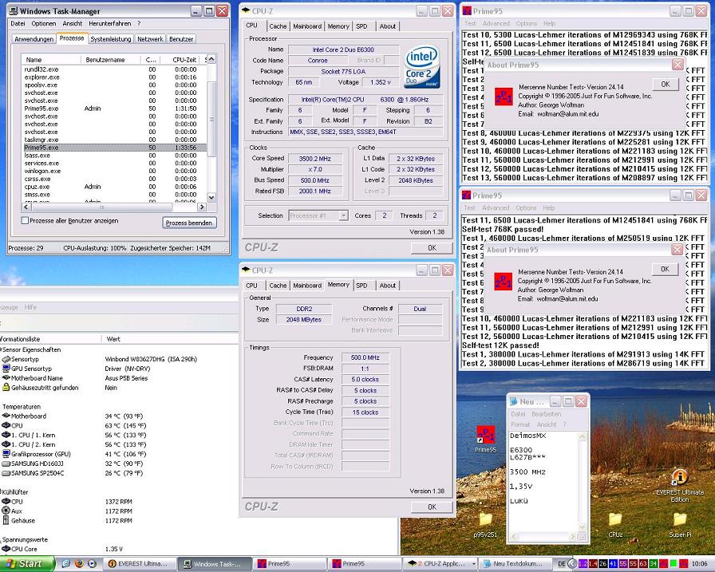Screen dimensions: 715x572
Task: Open the Optionen menu in Task-Manager
Action: [x=43, y=23]
